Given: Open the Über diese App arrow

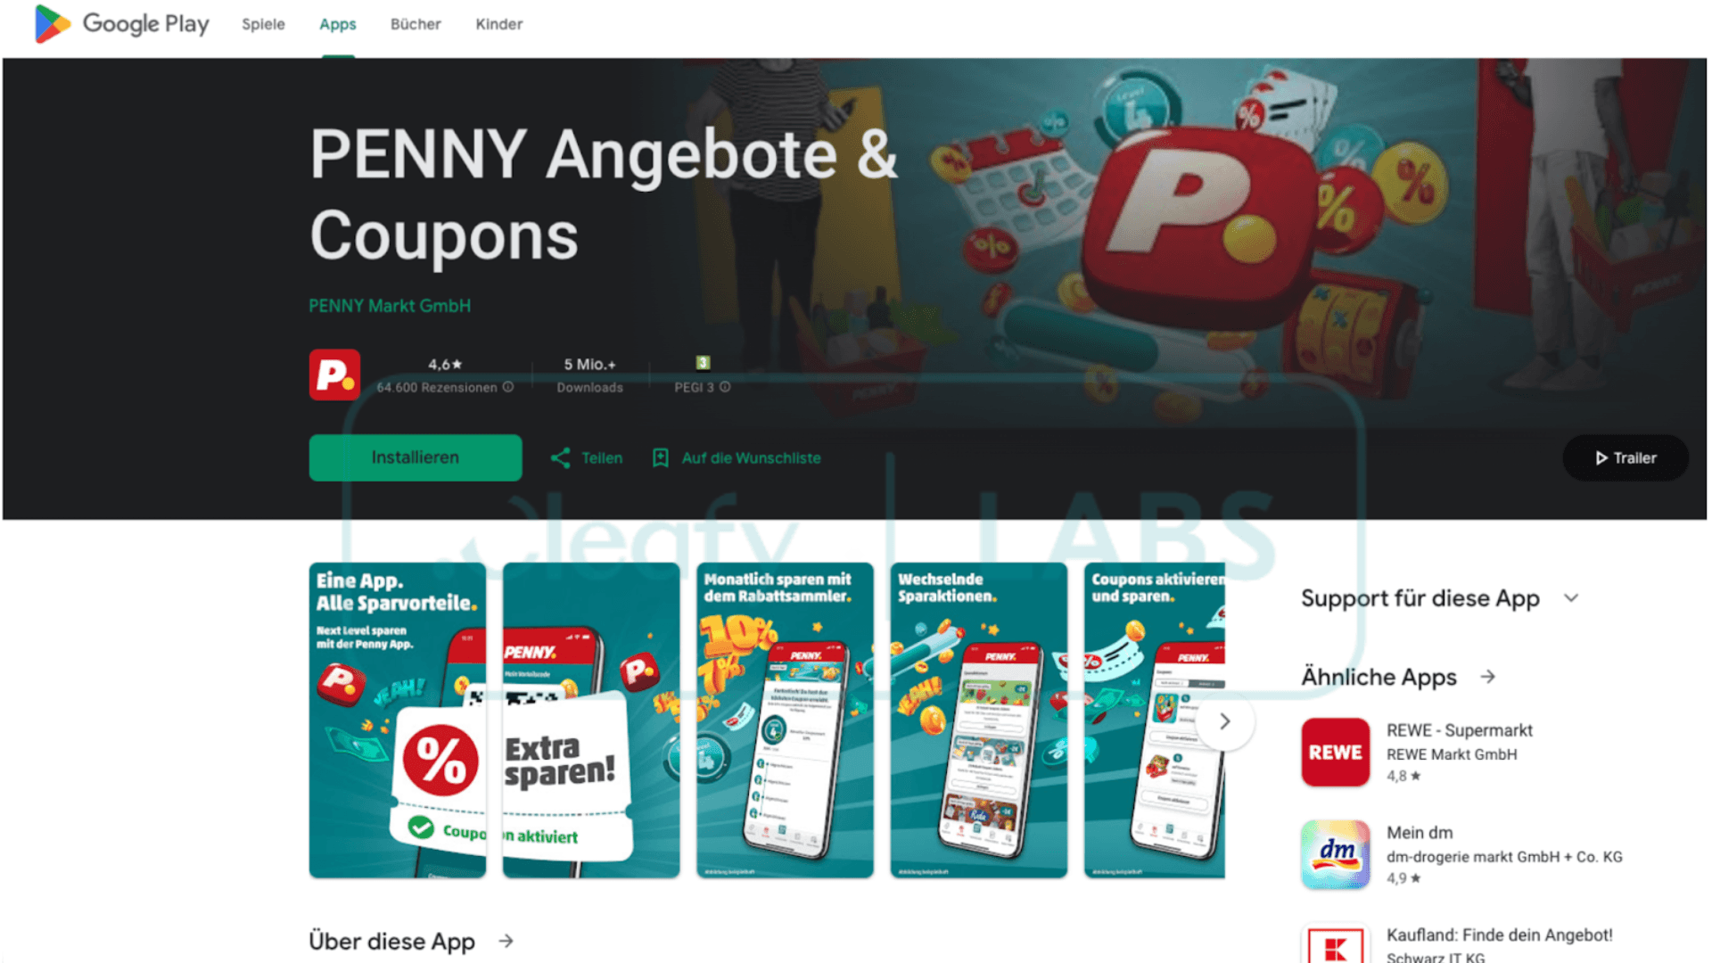Looking at the screenshot, I should coord(506,942).
